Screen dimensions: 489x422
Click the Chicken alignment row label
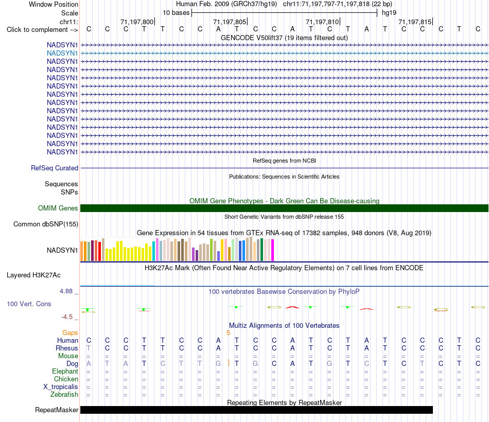(x=66, y=379)
